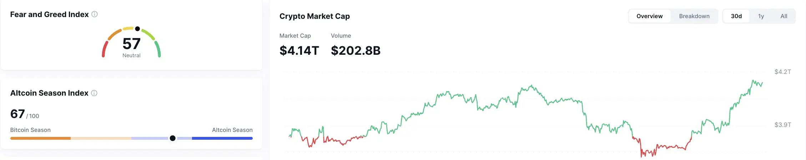Click the $4.2T axis label on the chart

click(x=782, y=72)
